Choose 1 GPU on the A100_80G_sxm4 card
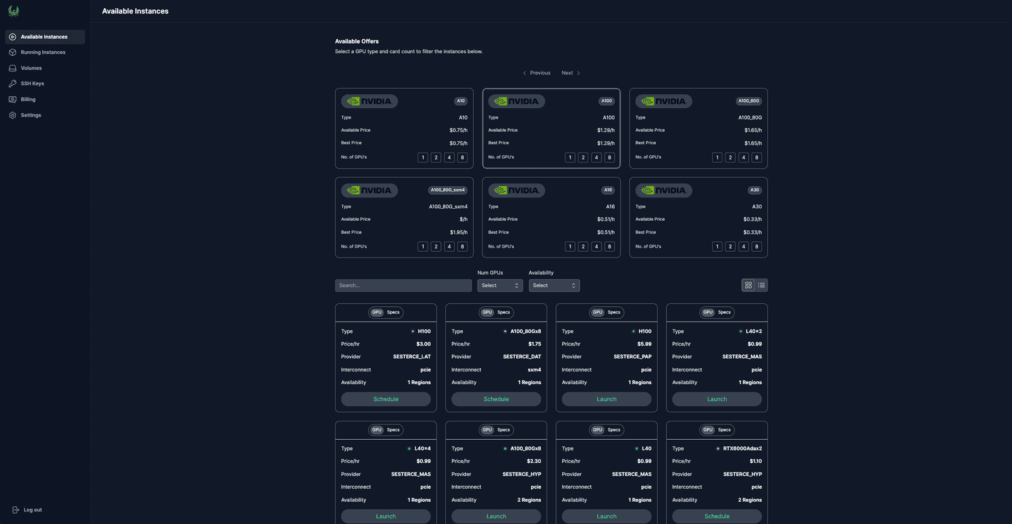The height and width of the screenshot is (524, 1012). point(423,247)
